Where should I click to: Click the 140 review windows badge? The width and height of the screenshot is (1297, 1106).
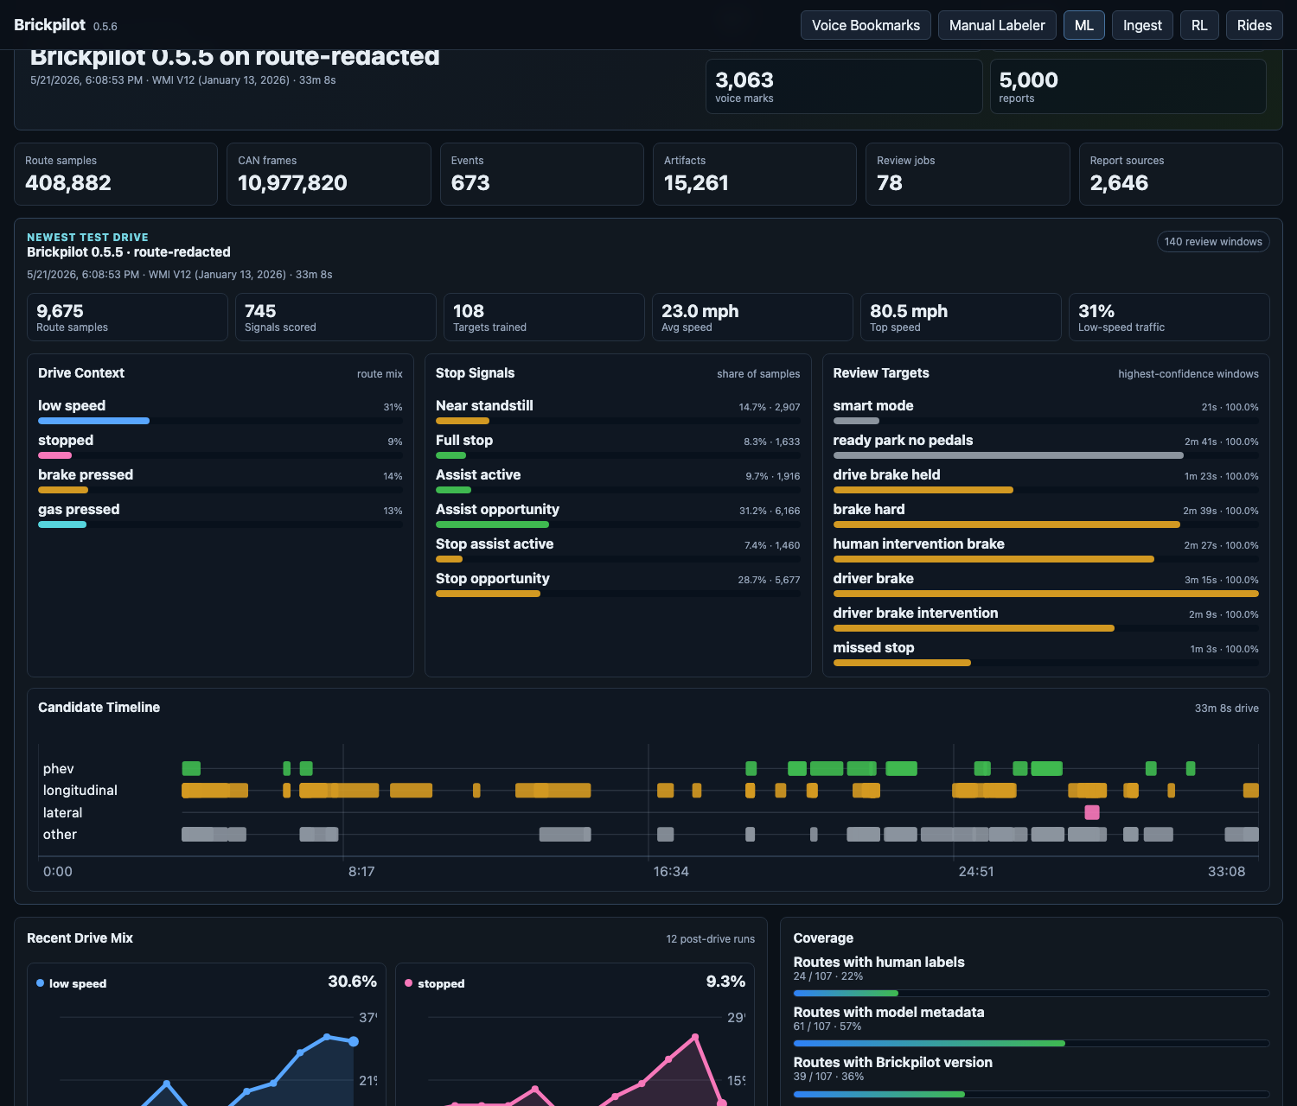pos(1213,242)
